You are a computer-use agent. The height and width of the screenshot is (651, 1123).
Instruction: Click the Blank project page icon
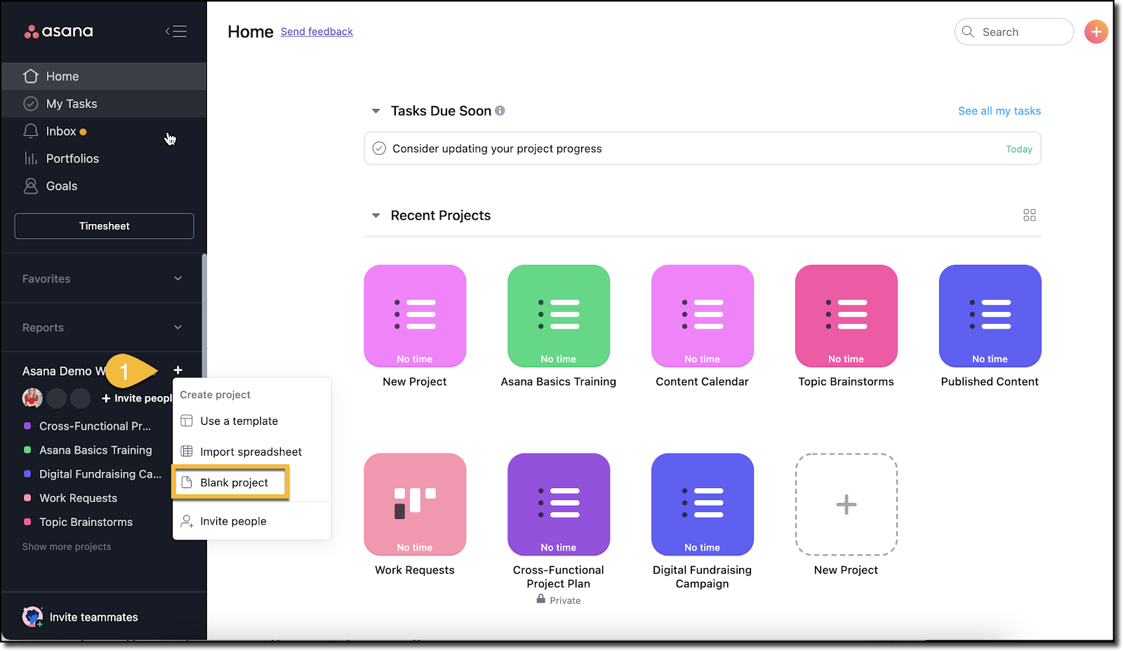(187, 482)
